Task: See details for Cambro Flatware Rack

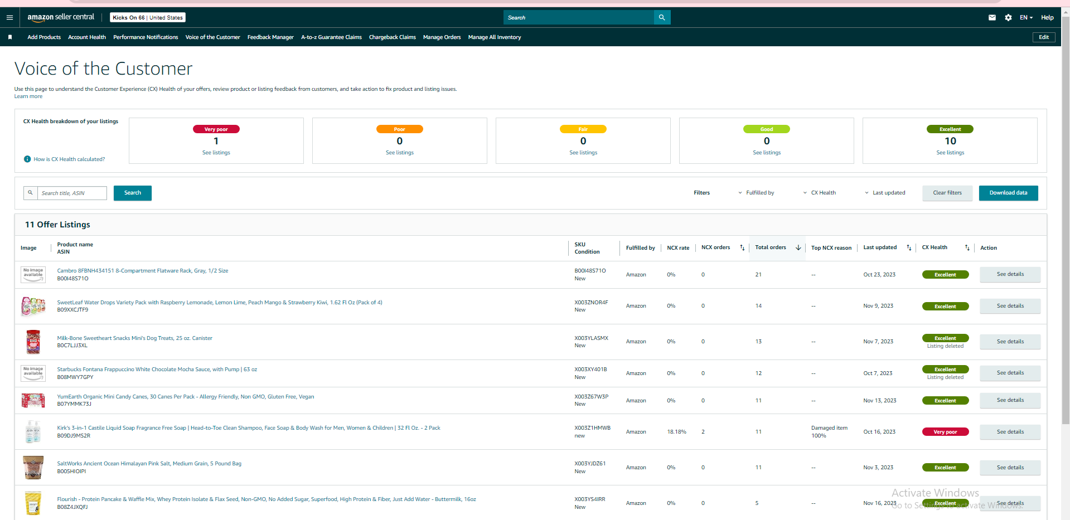Action: (x=1010, y=274)
